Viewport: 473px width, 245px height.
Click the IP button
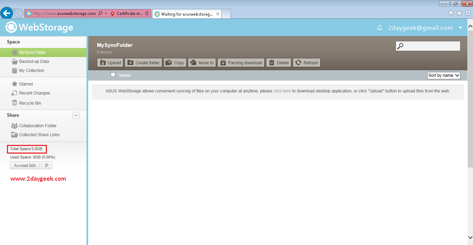point(47,165)
